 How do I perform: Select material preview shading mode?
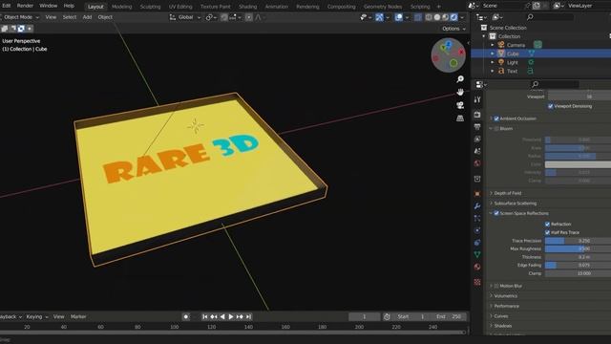pos(446,17)
